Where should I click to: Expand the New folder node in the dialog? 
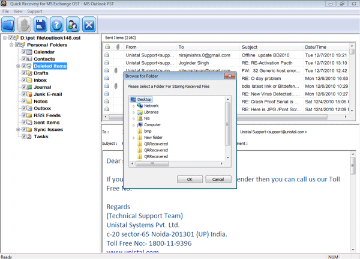click(x=134, y=138)
